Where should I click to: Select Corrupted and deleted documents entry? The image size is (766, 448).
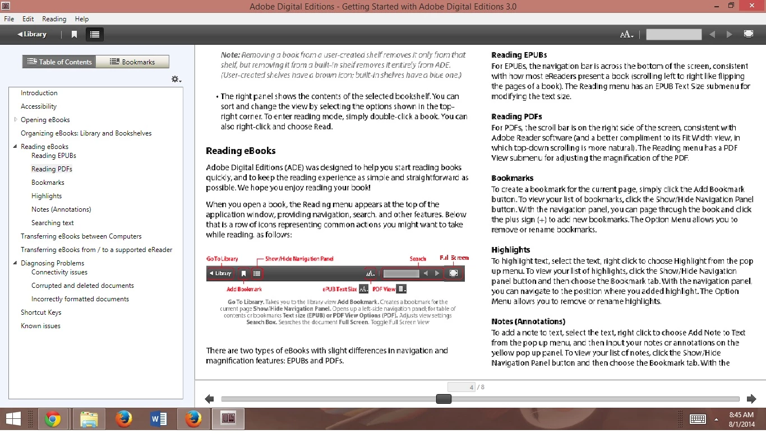click(x=82, y=286)
